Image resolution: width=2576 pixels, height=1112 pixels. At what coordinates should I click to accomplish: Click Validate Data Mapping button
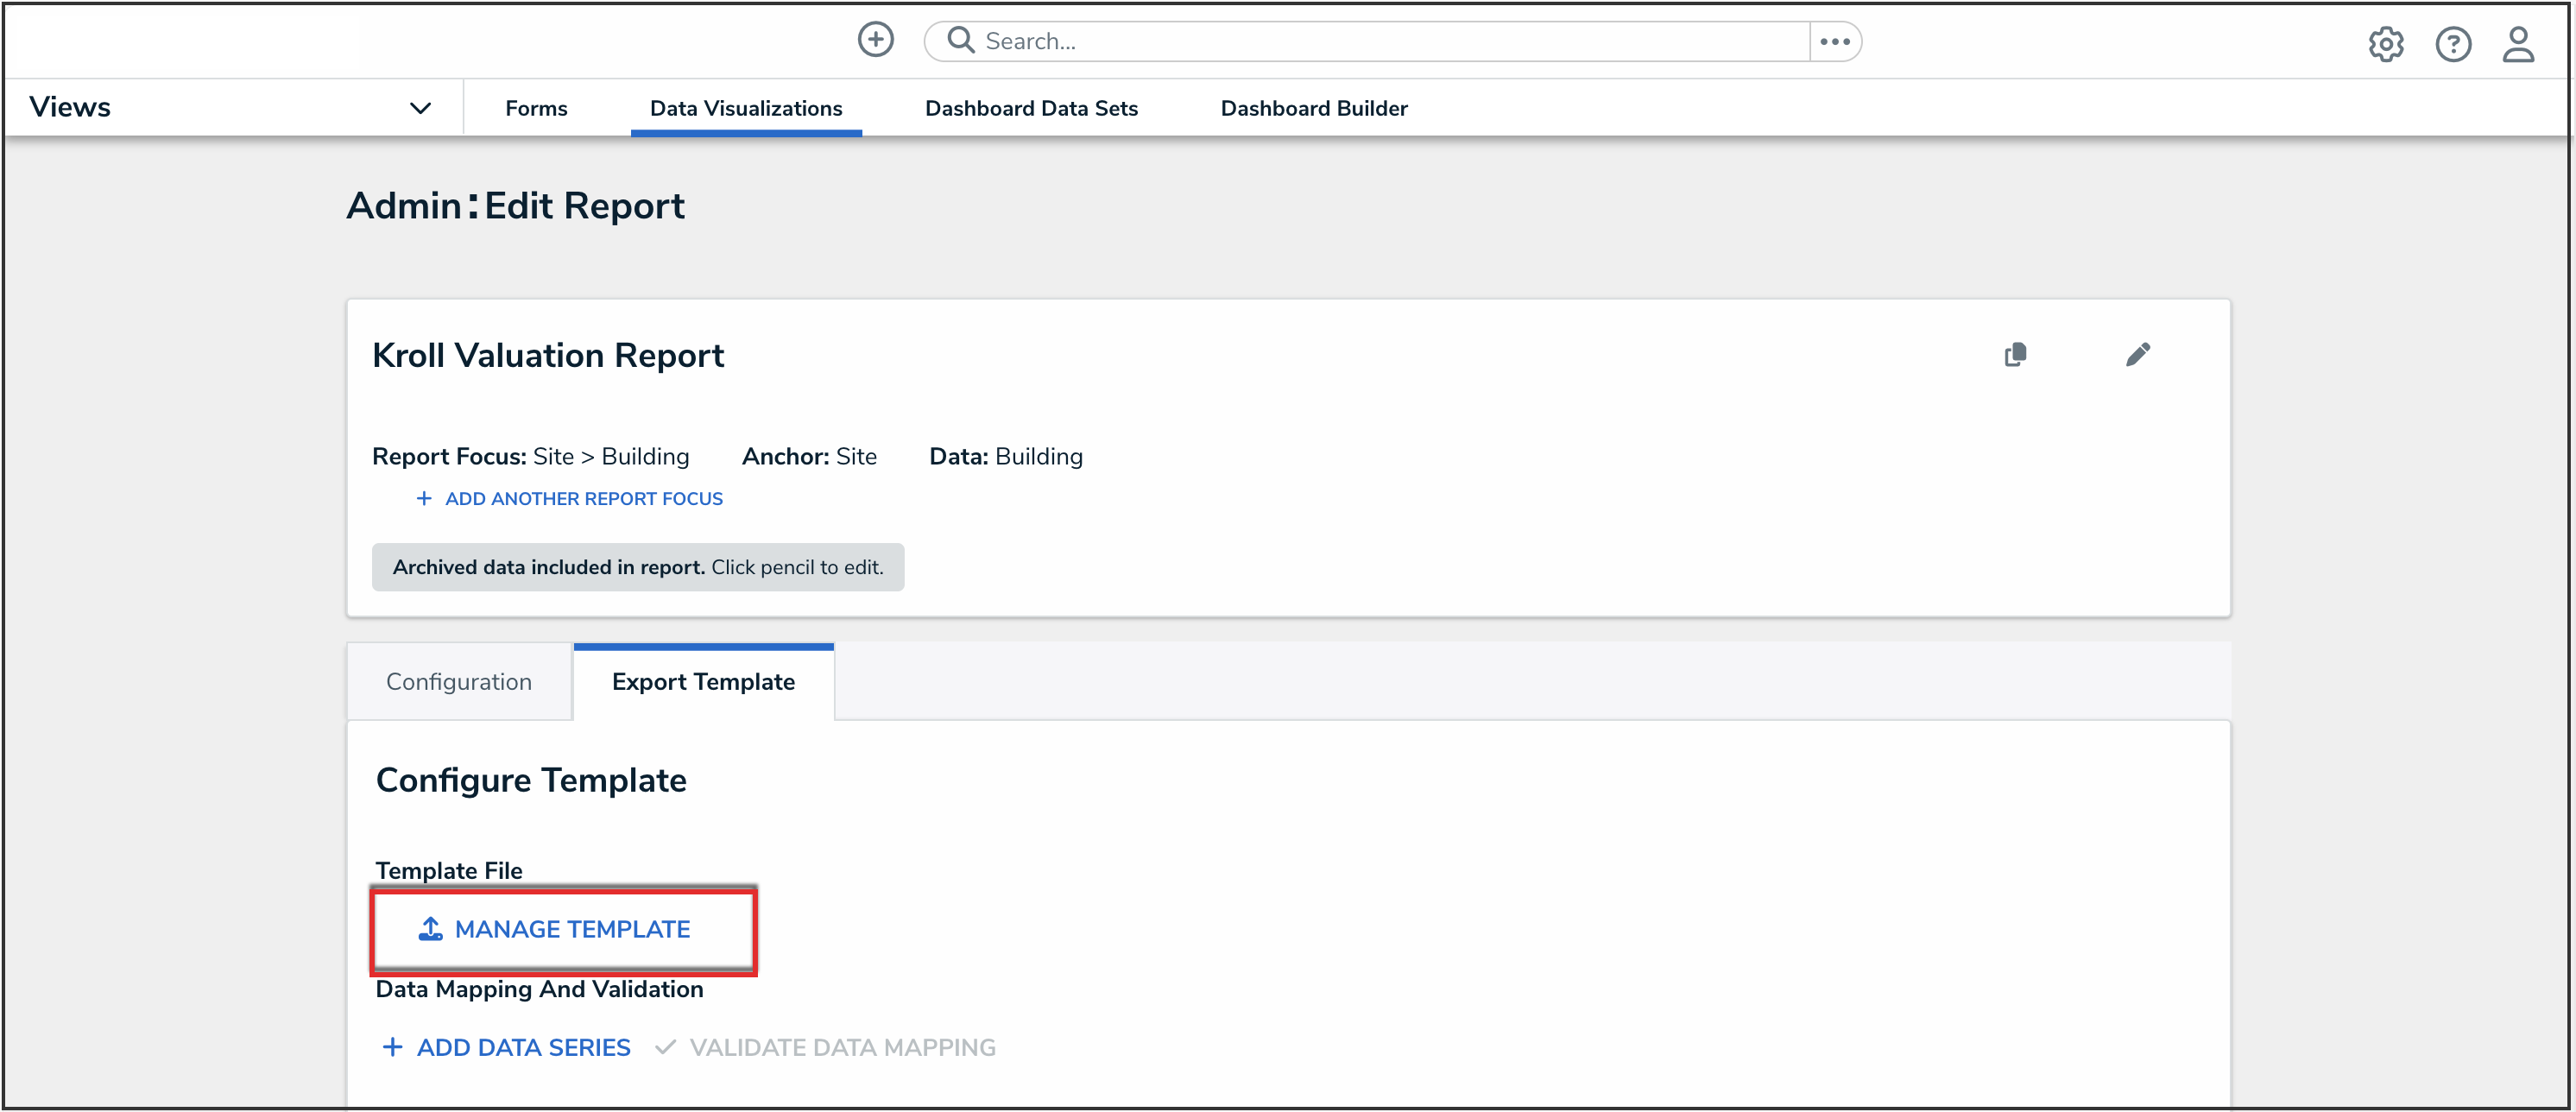[x=826, y=1047]
